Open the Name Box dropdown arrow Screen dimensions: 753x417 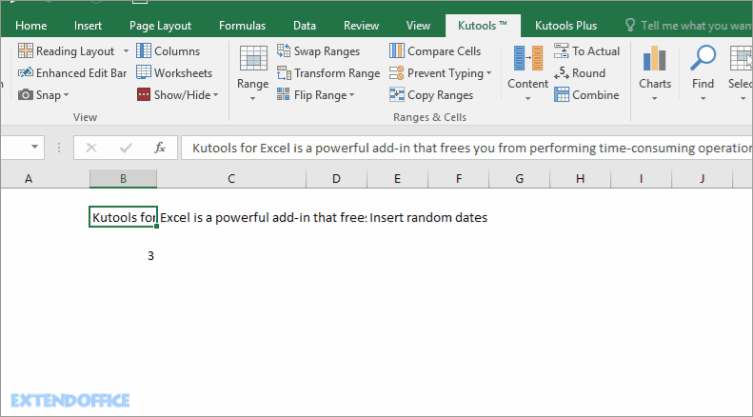[x=34, y=147]
